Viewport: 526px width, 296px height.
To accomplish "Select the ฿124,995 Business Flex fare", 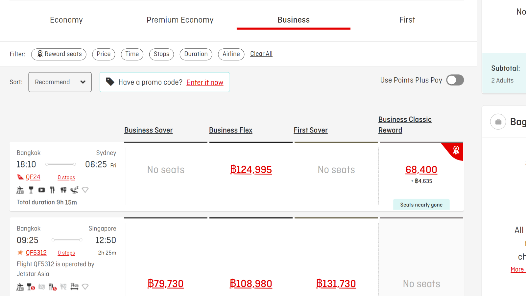I will pyautogui.click(x=251, y=170).
